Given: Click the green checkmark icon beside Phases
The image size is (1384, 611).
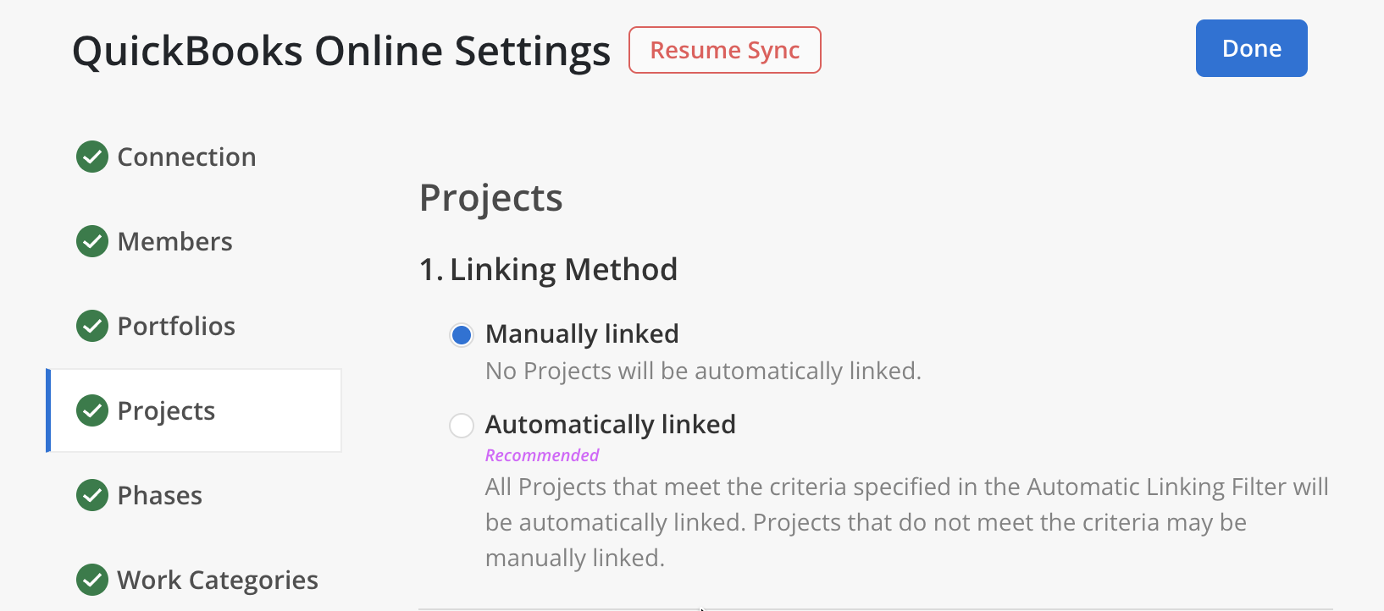Looking at the screenshot, I should 92,495.
